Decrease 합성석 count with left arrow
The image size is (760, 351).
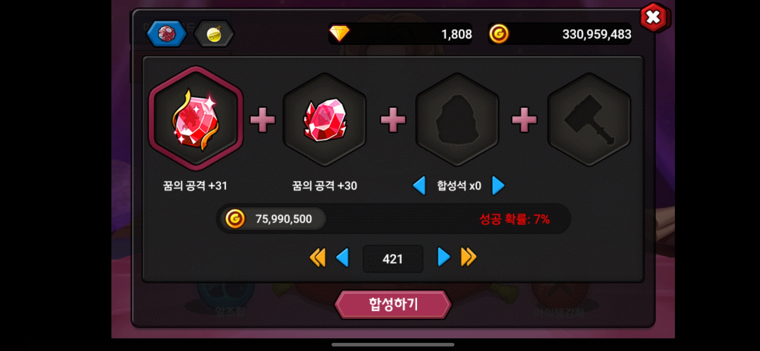pos(419,186)
